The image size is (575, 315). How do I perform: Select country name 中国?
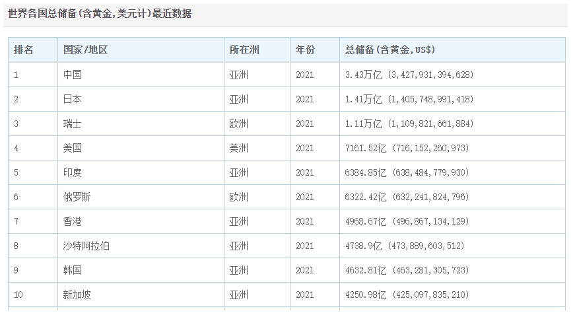(x=72, y=75)
